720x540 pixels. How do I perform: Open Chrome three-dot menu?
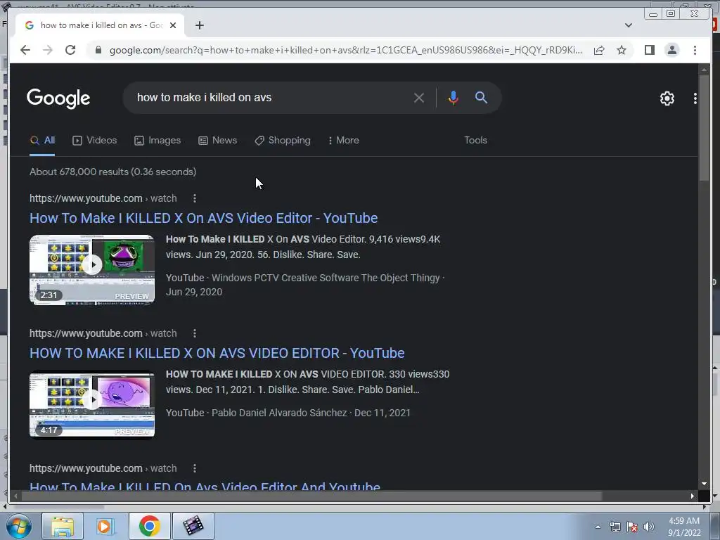coord(695,50)
